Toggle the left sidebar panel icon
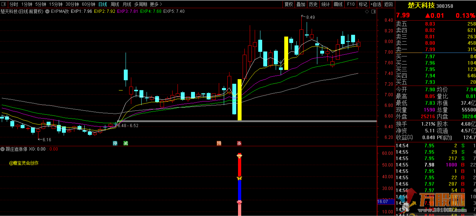The height and width of the screenshot is (216, 476). coord(4,4)
